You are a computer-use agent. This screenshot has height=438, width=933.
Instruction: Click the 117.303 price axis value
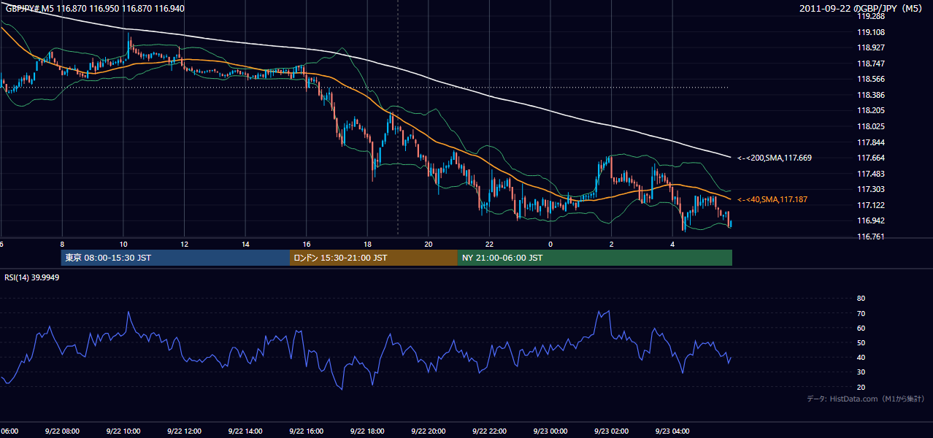[870, 189]
